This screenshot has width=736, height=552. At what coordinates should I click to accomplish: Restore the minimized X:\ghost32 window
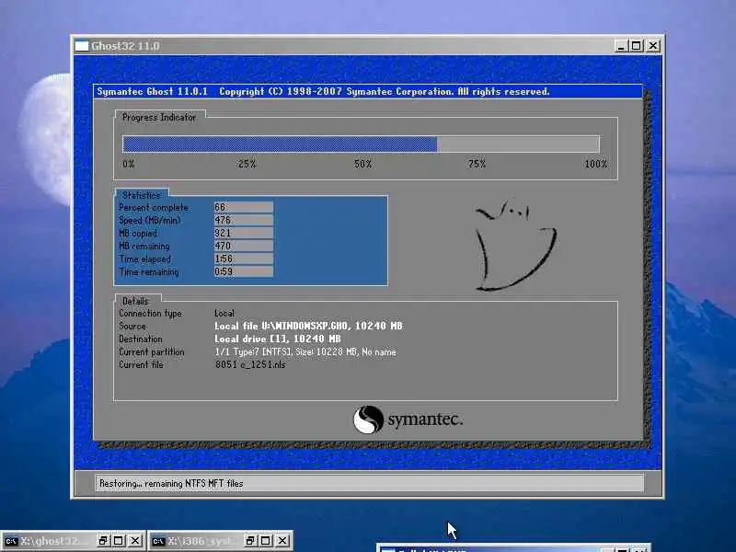[103, 541]
